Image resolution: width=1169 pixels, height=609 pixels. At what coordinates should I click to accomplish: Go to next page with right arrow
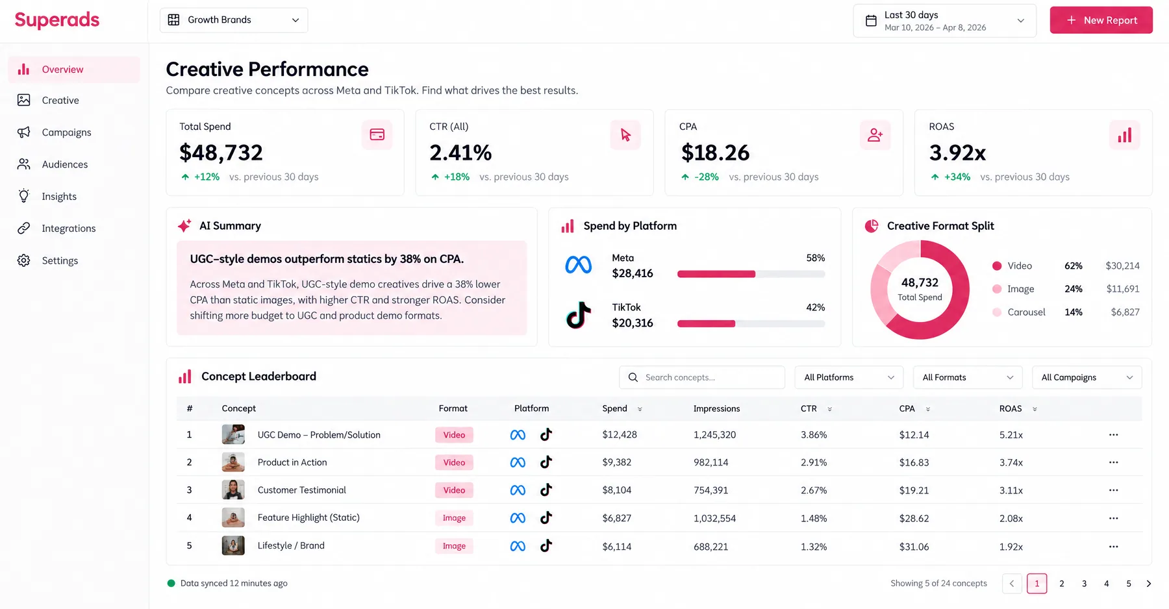1148,584
